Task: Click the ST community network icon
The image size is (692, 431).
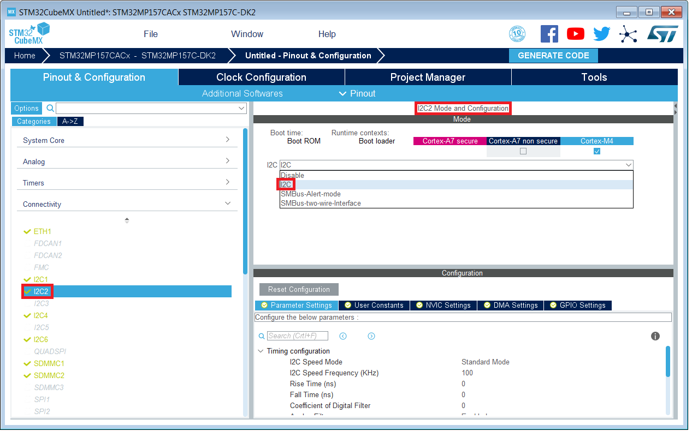Action: click(628, 34)
